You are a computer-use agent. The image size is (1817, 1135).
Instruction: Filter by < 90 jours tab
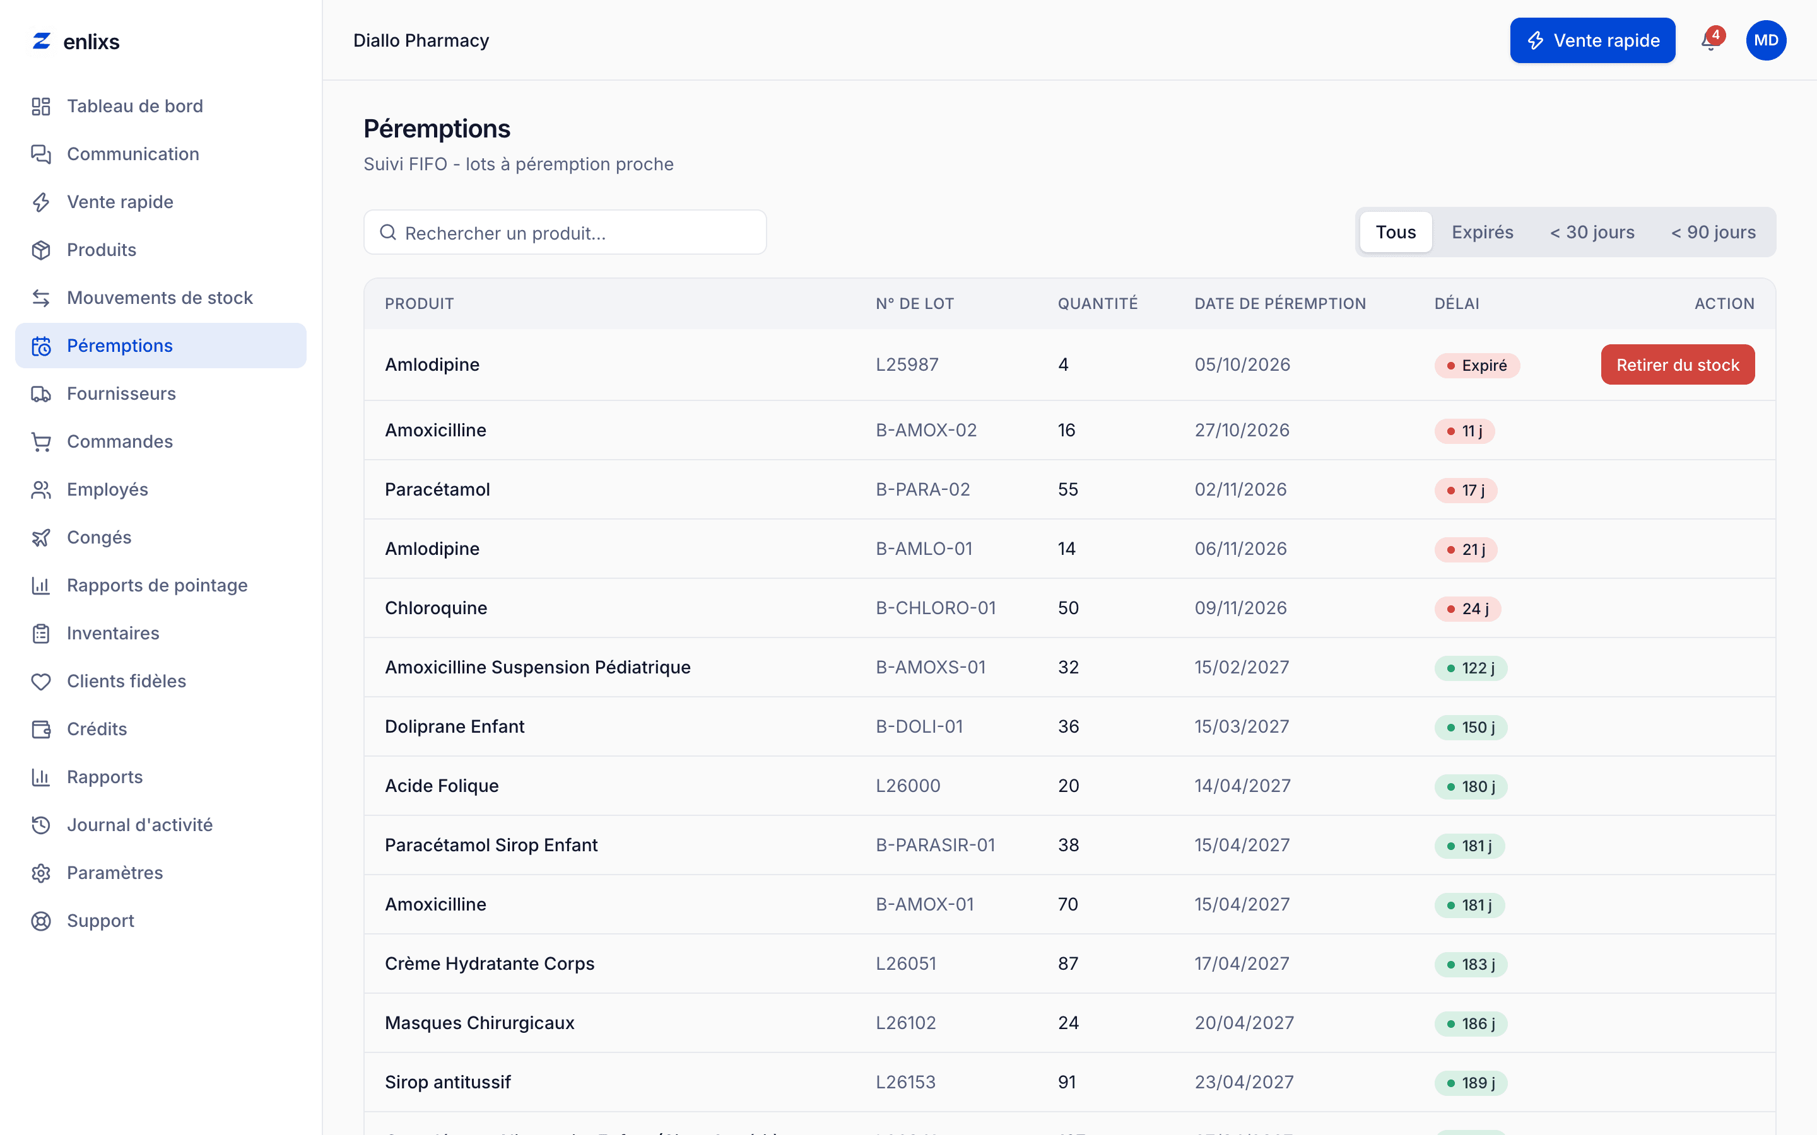point(1714,232)
